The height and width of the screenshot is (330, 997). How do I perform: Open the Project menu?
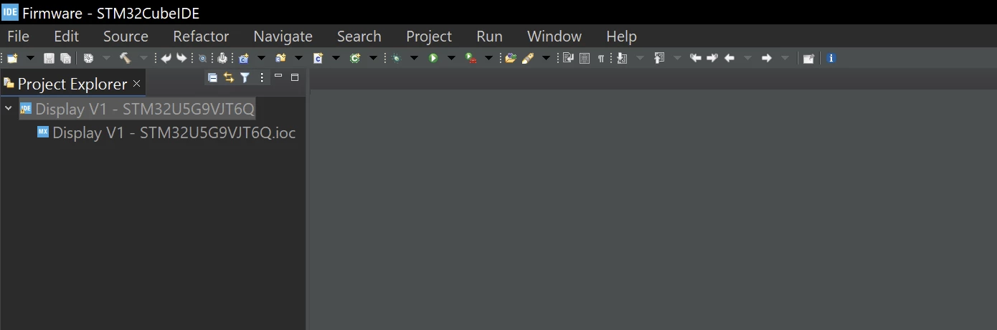[x=429, y=37]
